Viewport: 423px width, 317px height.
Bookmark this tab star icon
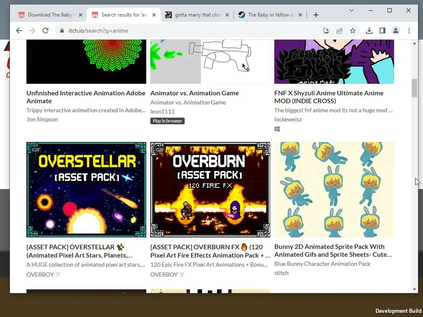pos(353,31)
